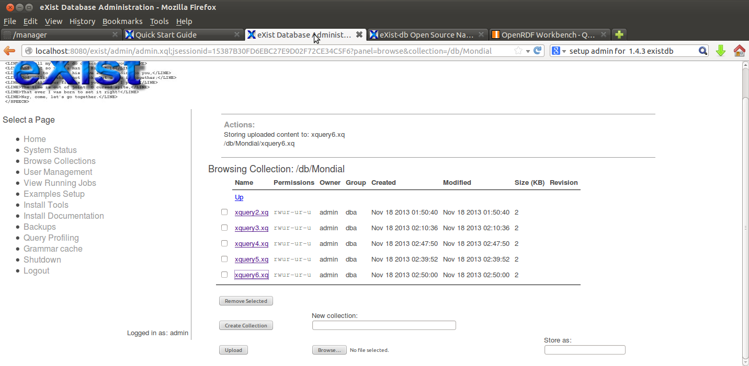Open Browse Collections in the sidebar
The height and width of the screenshot is (366, 749).
point(60,161)
